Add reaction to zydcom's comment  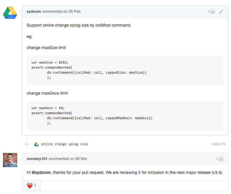click(x=211, y=12)
